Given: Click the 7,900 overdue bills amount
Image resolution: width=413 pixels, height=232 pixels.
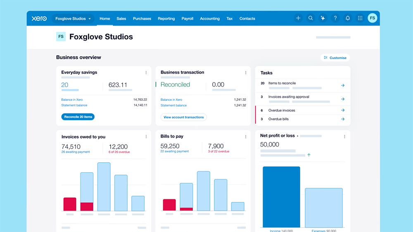Looking at the screenshot, I should (x=216, y=146).
